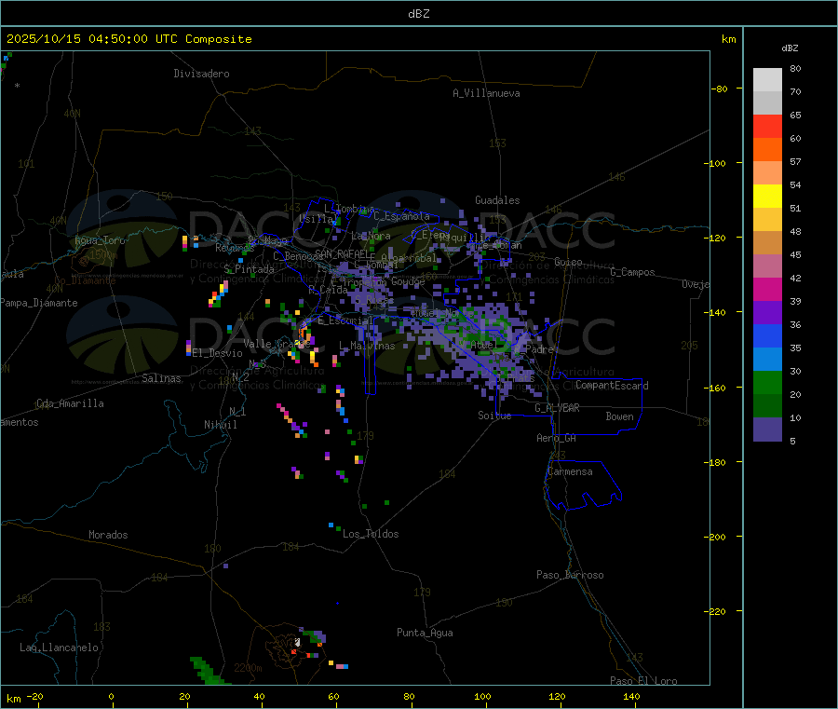Screen dimensions: 838x709
Task: Click the El_Desvio label
Action: pyautogui.click(x=218, y=353)
